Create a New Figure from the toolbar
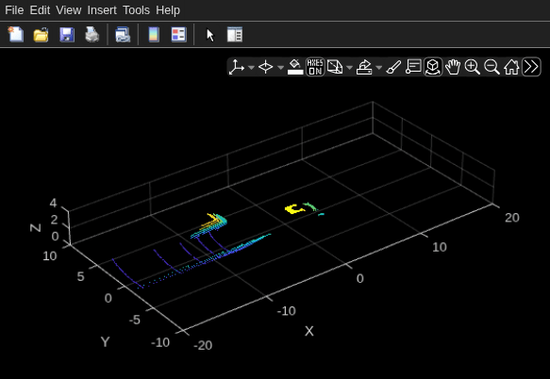This screenshot has height=379, width=550. (16, 34)
